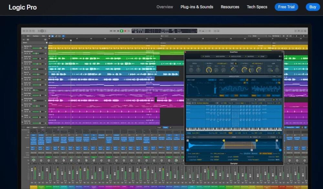Click the Pitch Fine knob
This screenshot has width=323, height=189.
pos(198,70)
